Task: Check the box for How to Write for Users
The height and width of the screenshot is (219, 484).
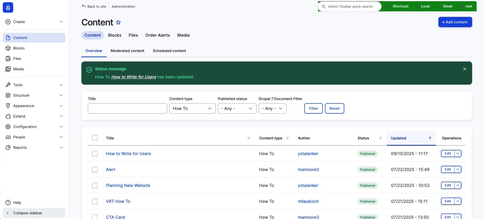Action: pyautogui.click(x=95, y=154)
